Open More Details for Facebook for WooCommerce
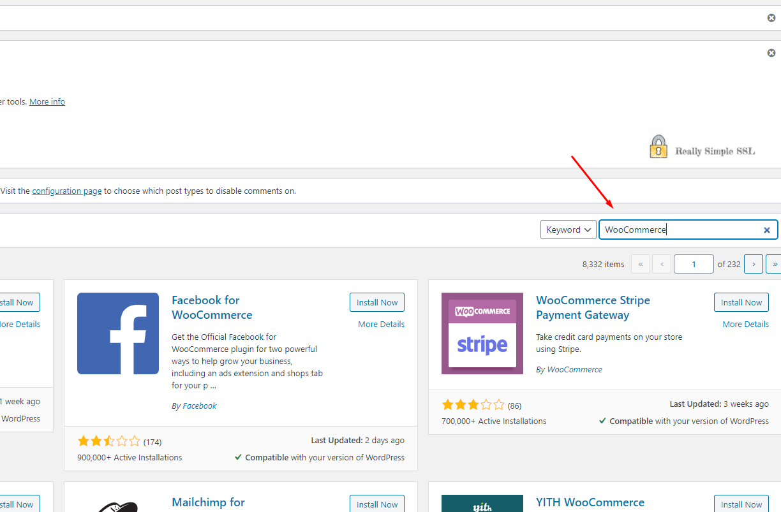The height and width of the screenshot is (512, 781). (381, 324)
